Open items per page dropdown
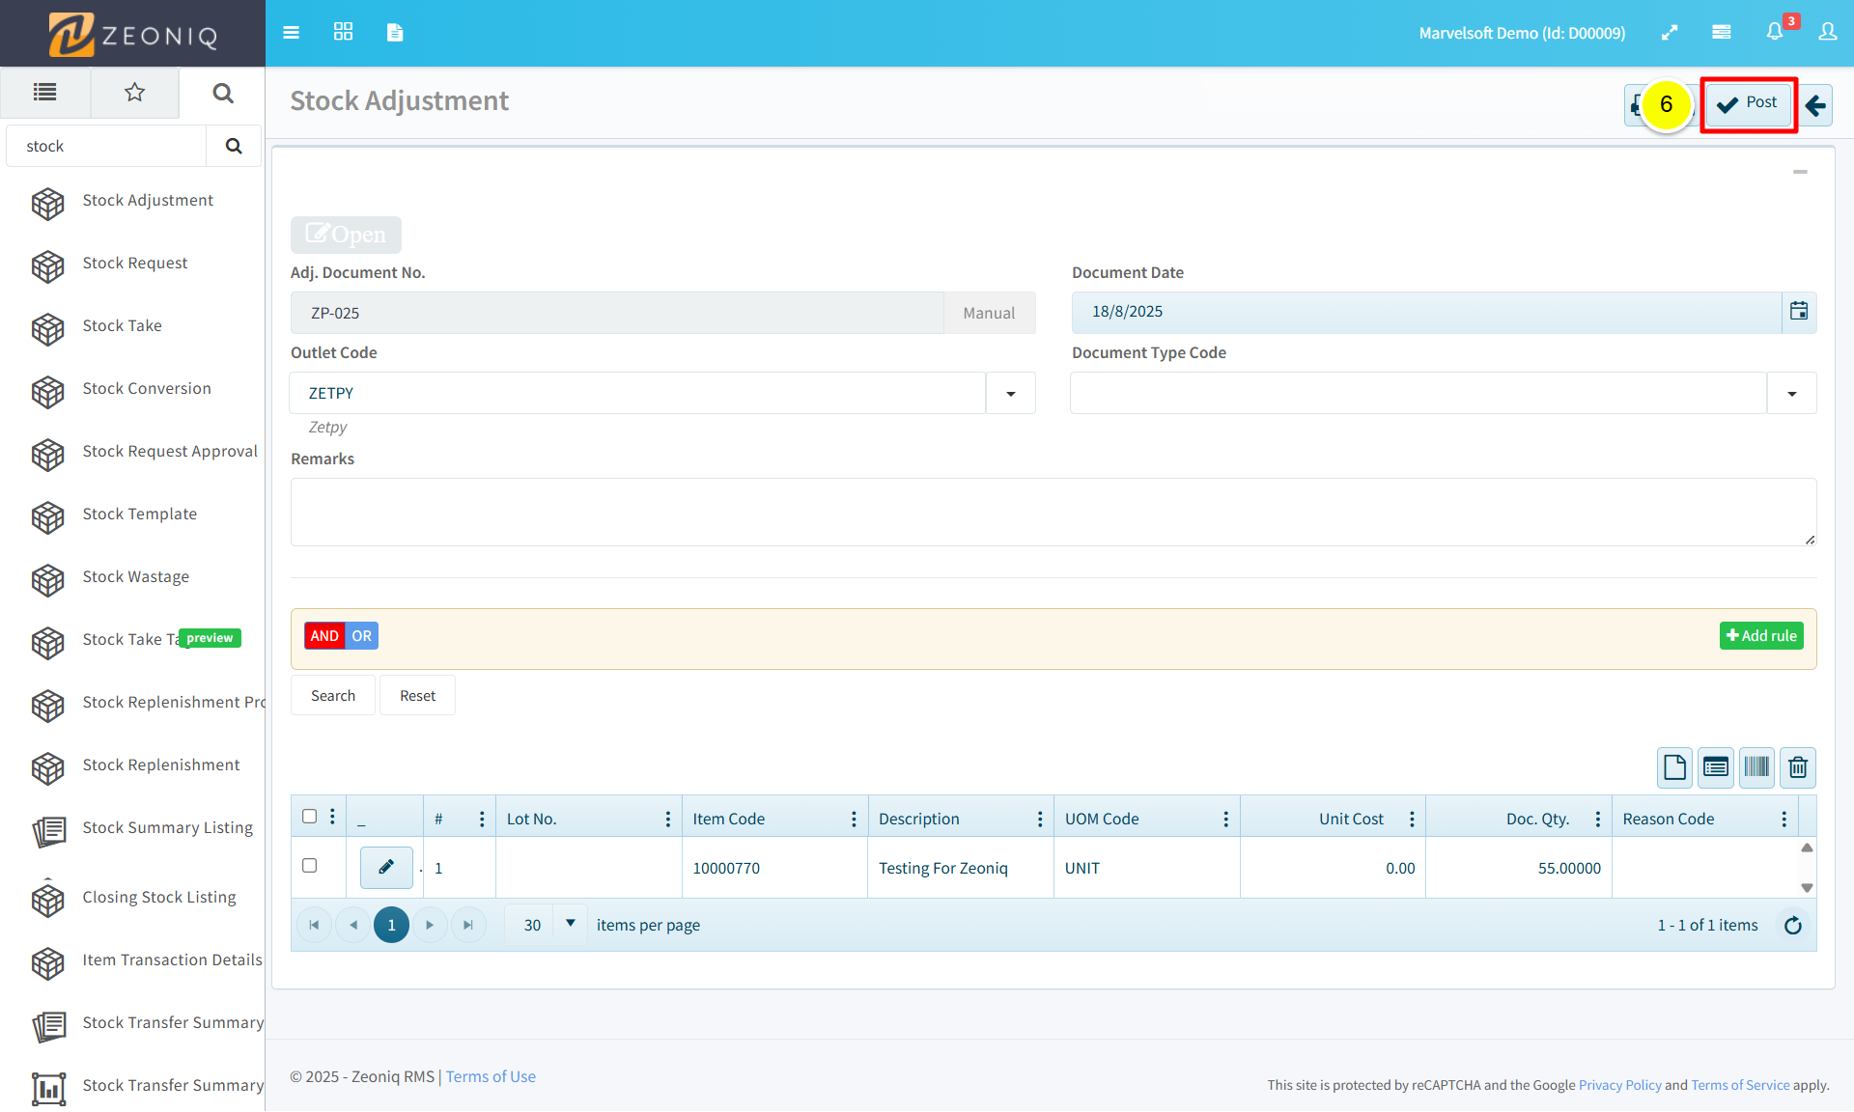The width and height of the screenshot is (1854, 1112). point(570,924)
